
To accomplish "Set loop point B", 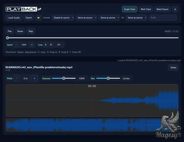I will 51,45.
